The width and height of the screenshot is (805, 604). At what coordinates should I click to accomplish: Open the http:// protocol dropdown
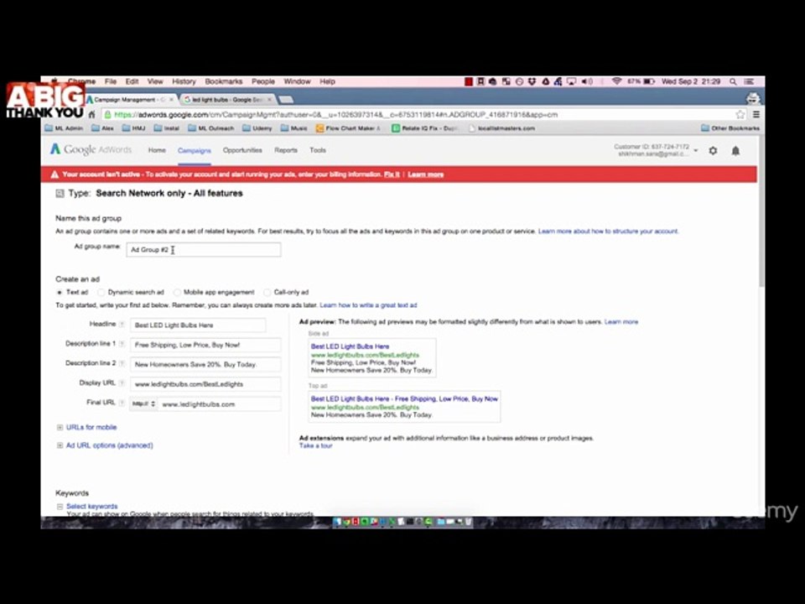point(143,404)
